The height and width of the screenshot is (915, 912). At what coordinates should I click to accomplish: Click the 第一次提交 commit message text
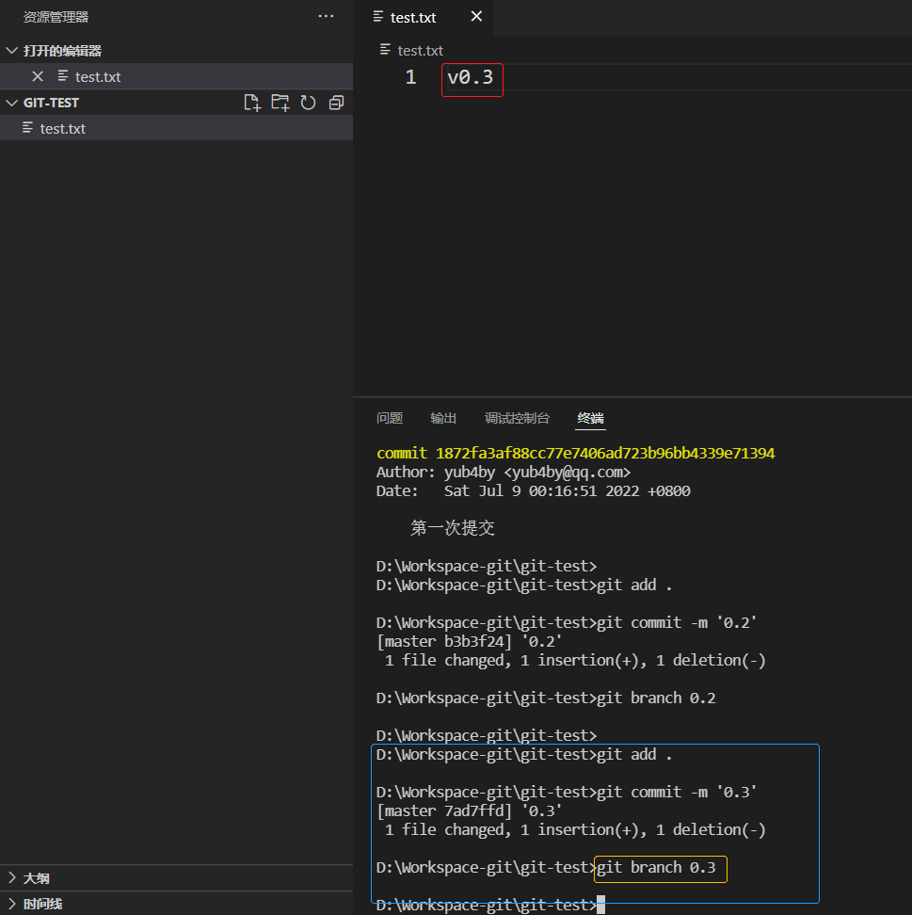point(453,528)
